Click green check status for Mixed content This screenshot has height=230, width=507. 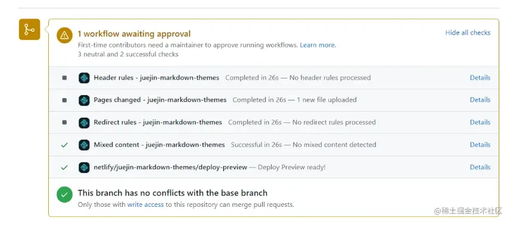64,145
